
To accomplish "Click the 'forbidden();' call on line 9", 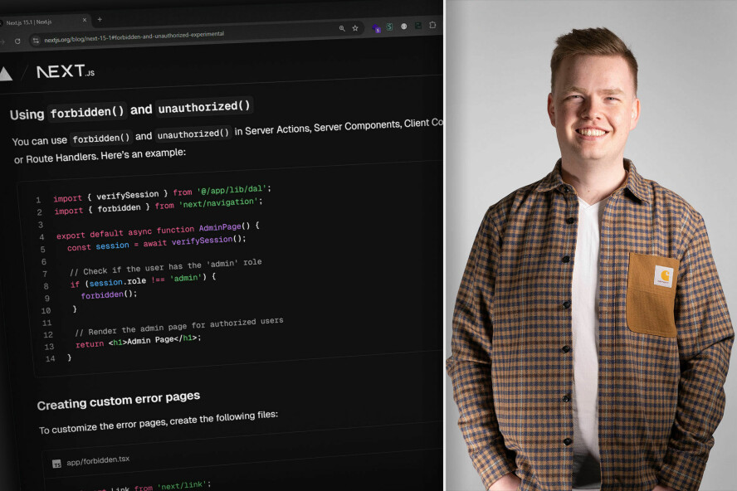I will tap(109, 294).
